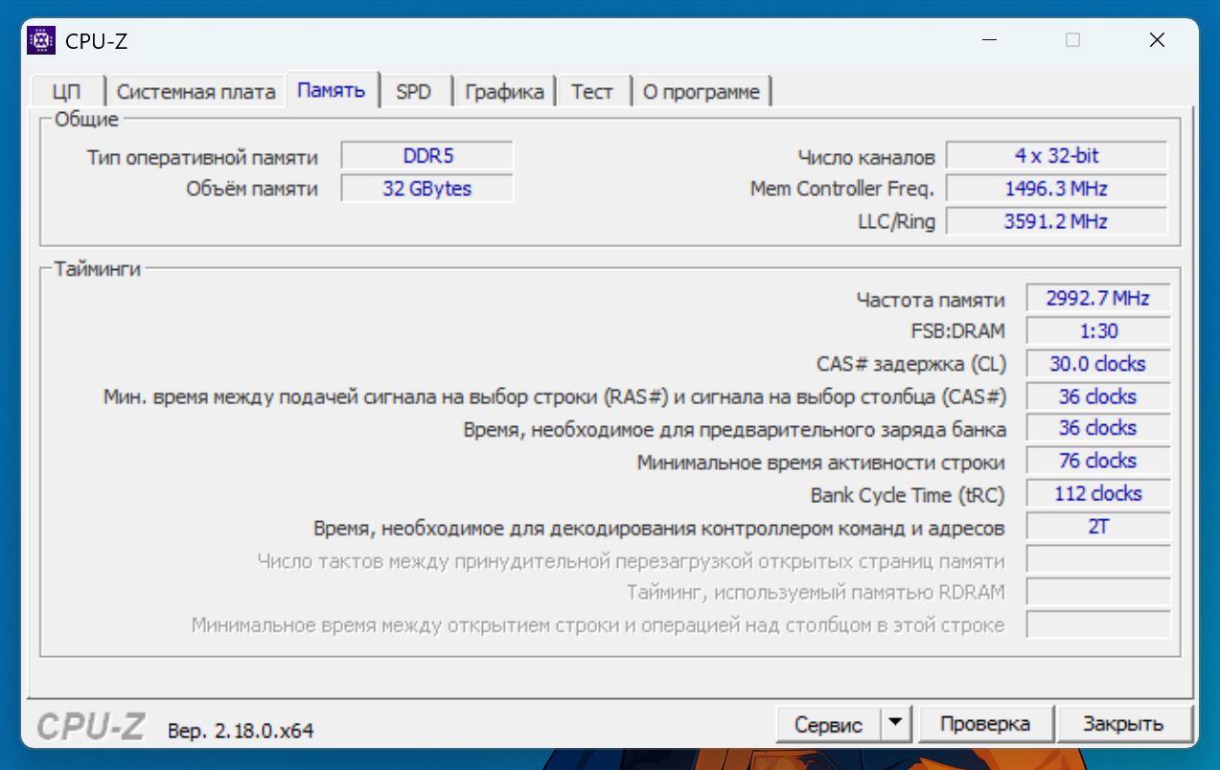Click the Тип оперативной памяти label
This screenshot has height=770, width=1220.
[202, 157]
